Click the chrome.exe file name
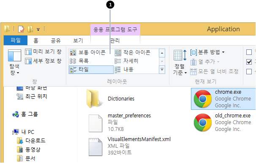Viewport: 256px width, 163px height. pyautogui.click(x=228, y=92)
